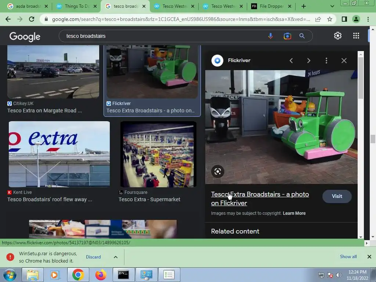Open Chrome side panel

coord(344,19)
